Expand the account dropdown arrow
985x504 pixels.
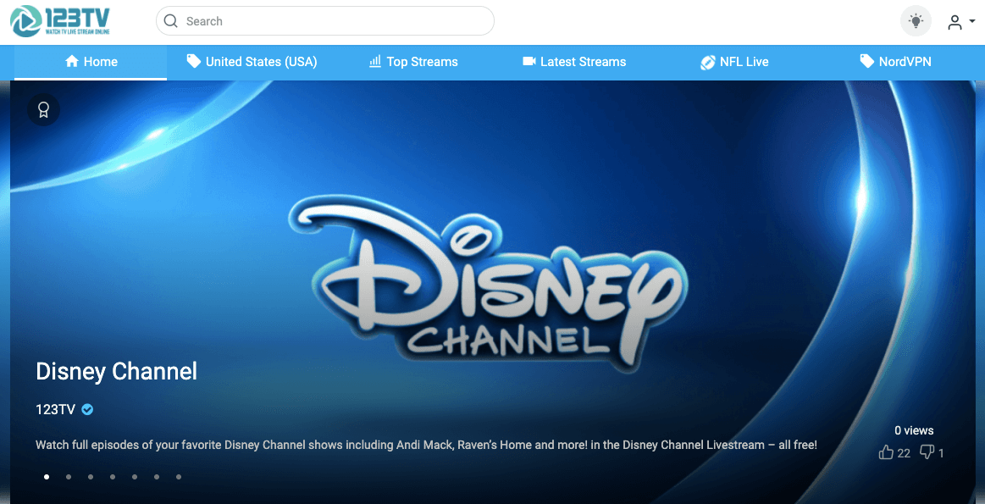click(x=971, y=22)
